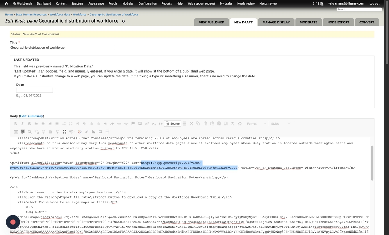Insert a smiley emoticon

pyautogui.click(x=44, y=132)
